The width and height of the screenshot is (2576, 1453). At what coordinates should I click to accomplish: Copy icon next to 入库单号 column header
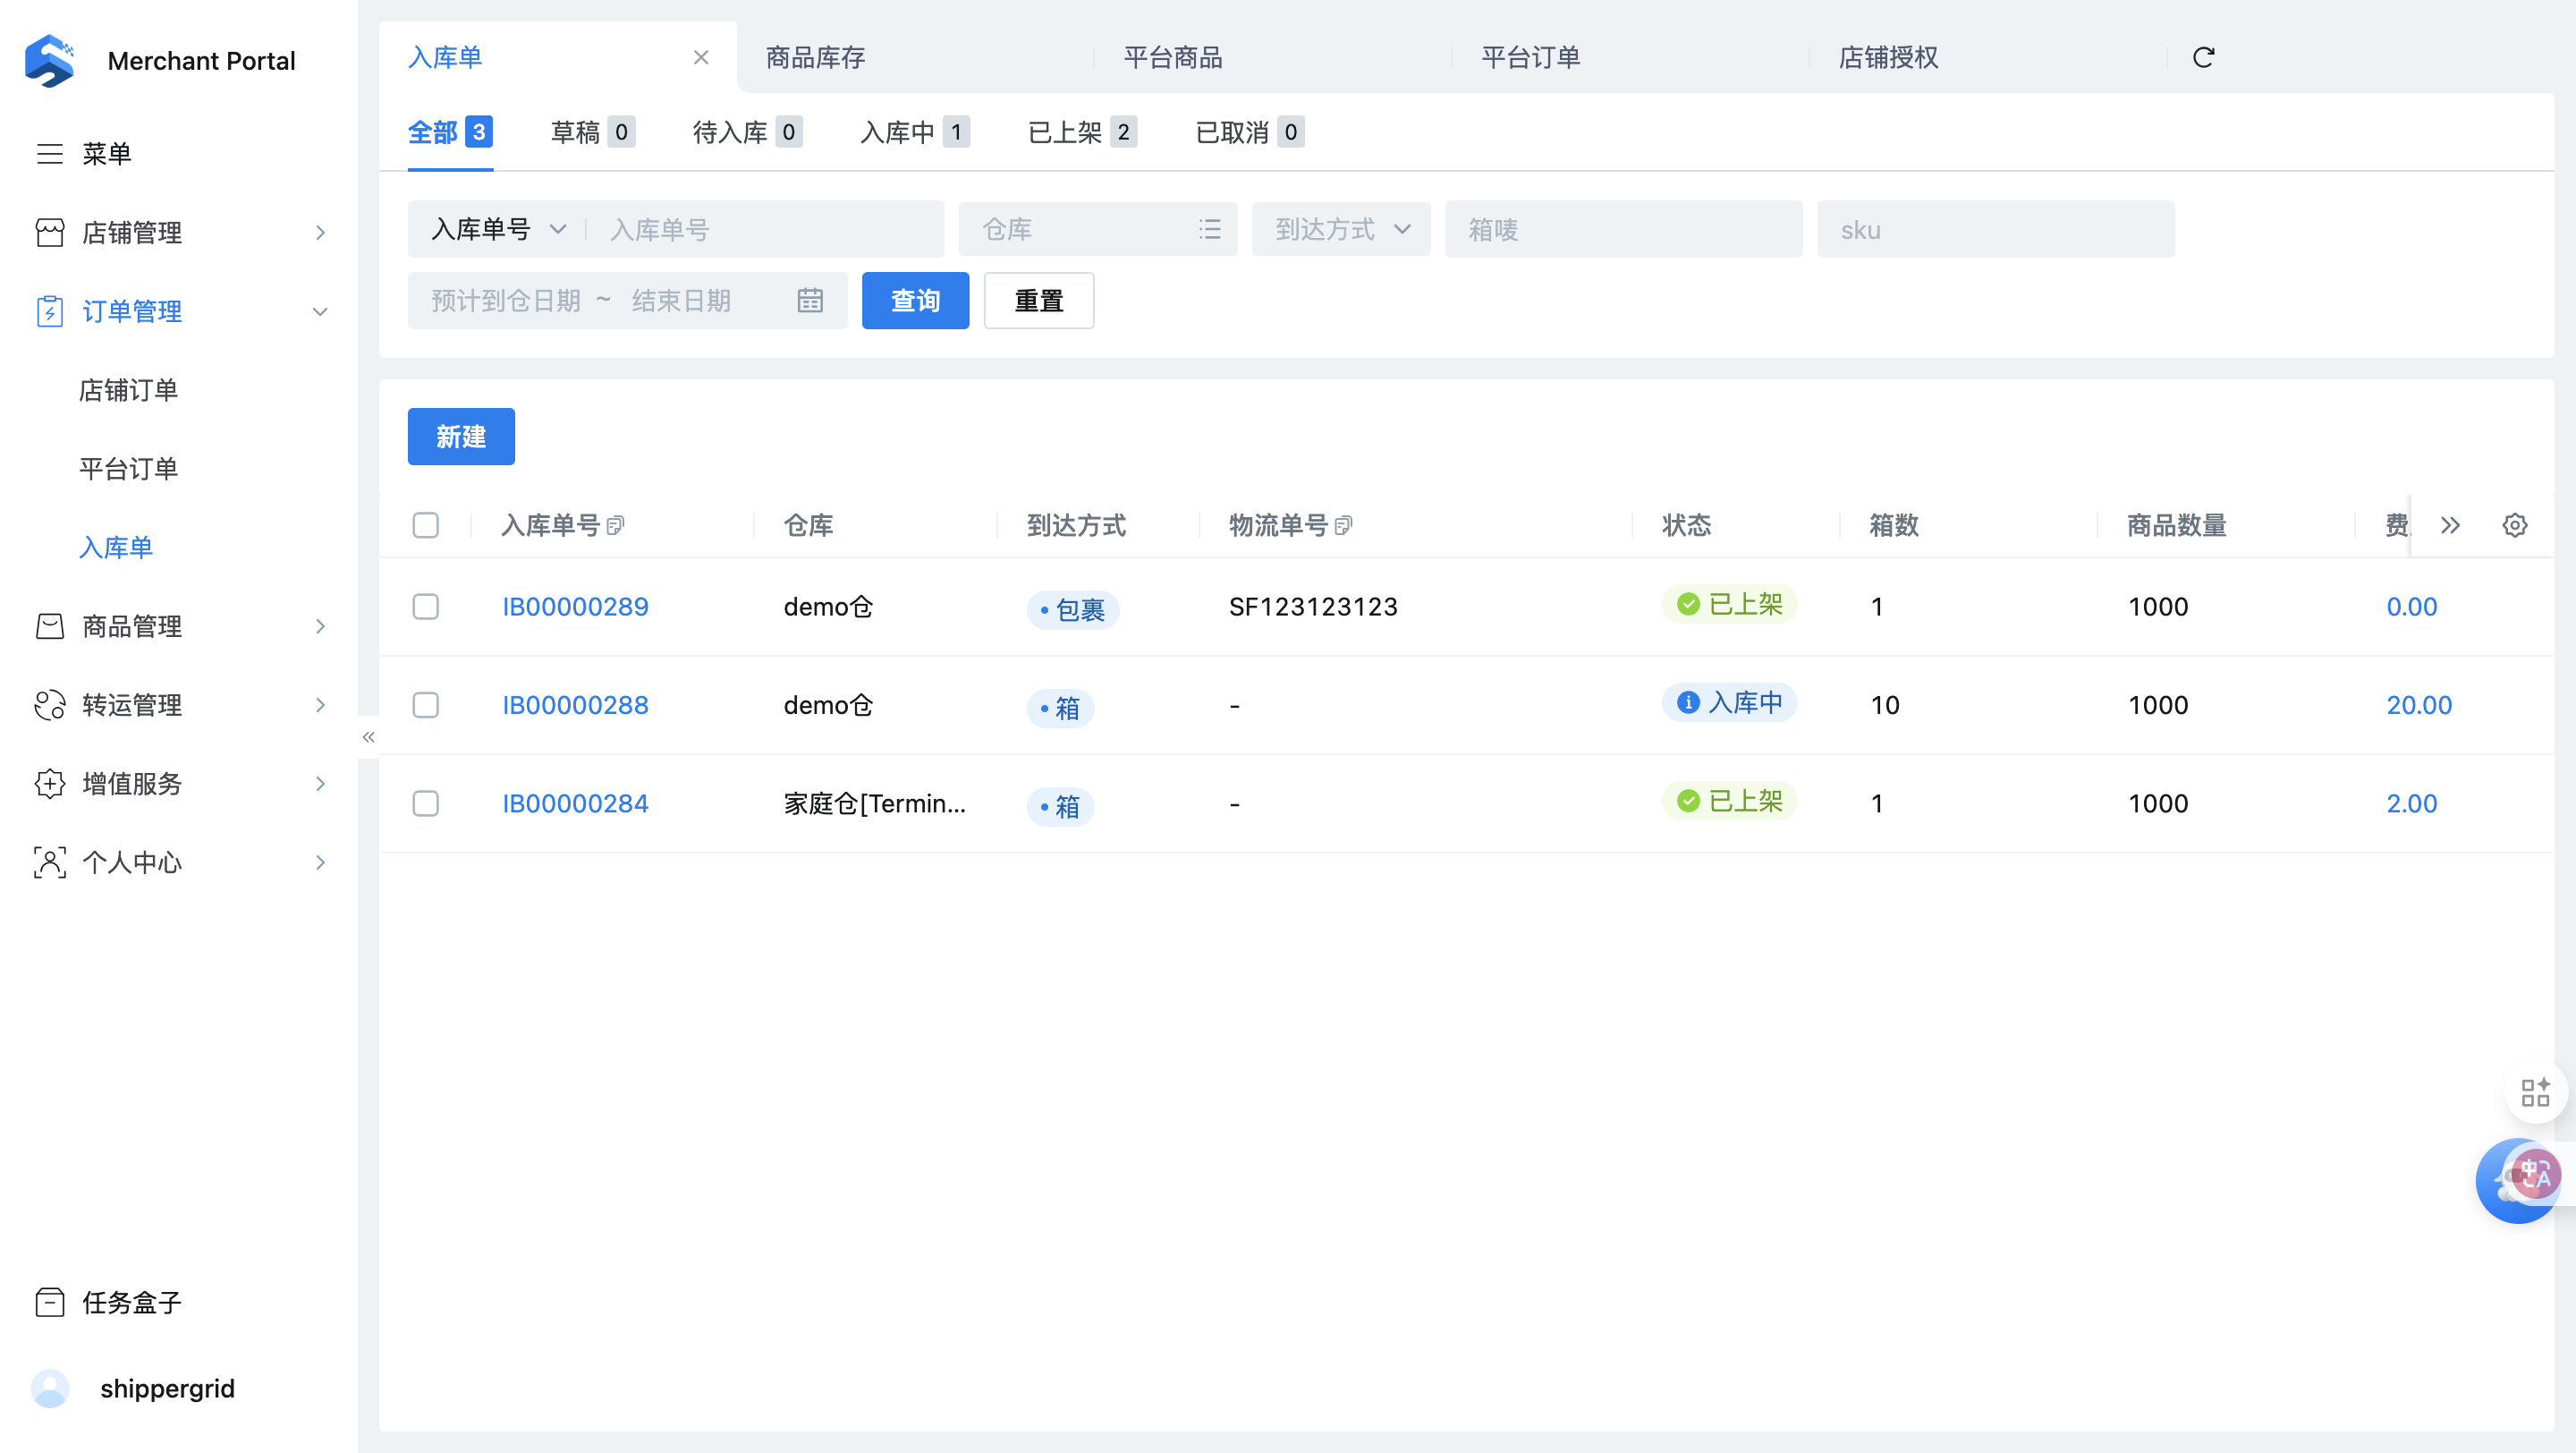tap(616, 525)
